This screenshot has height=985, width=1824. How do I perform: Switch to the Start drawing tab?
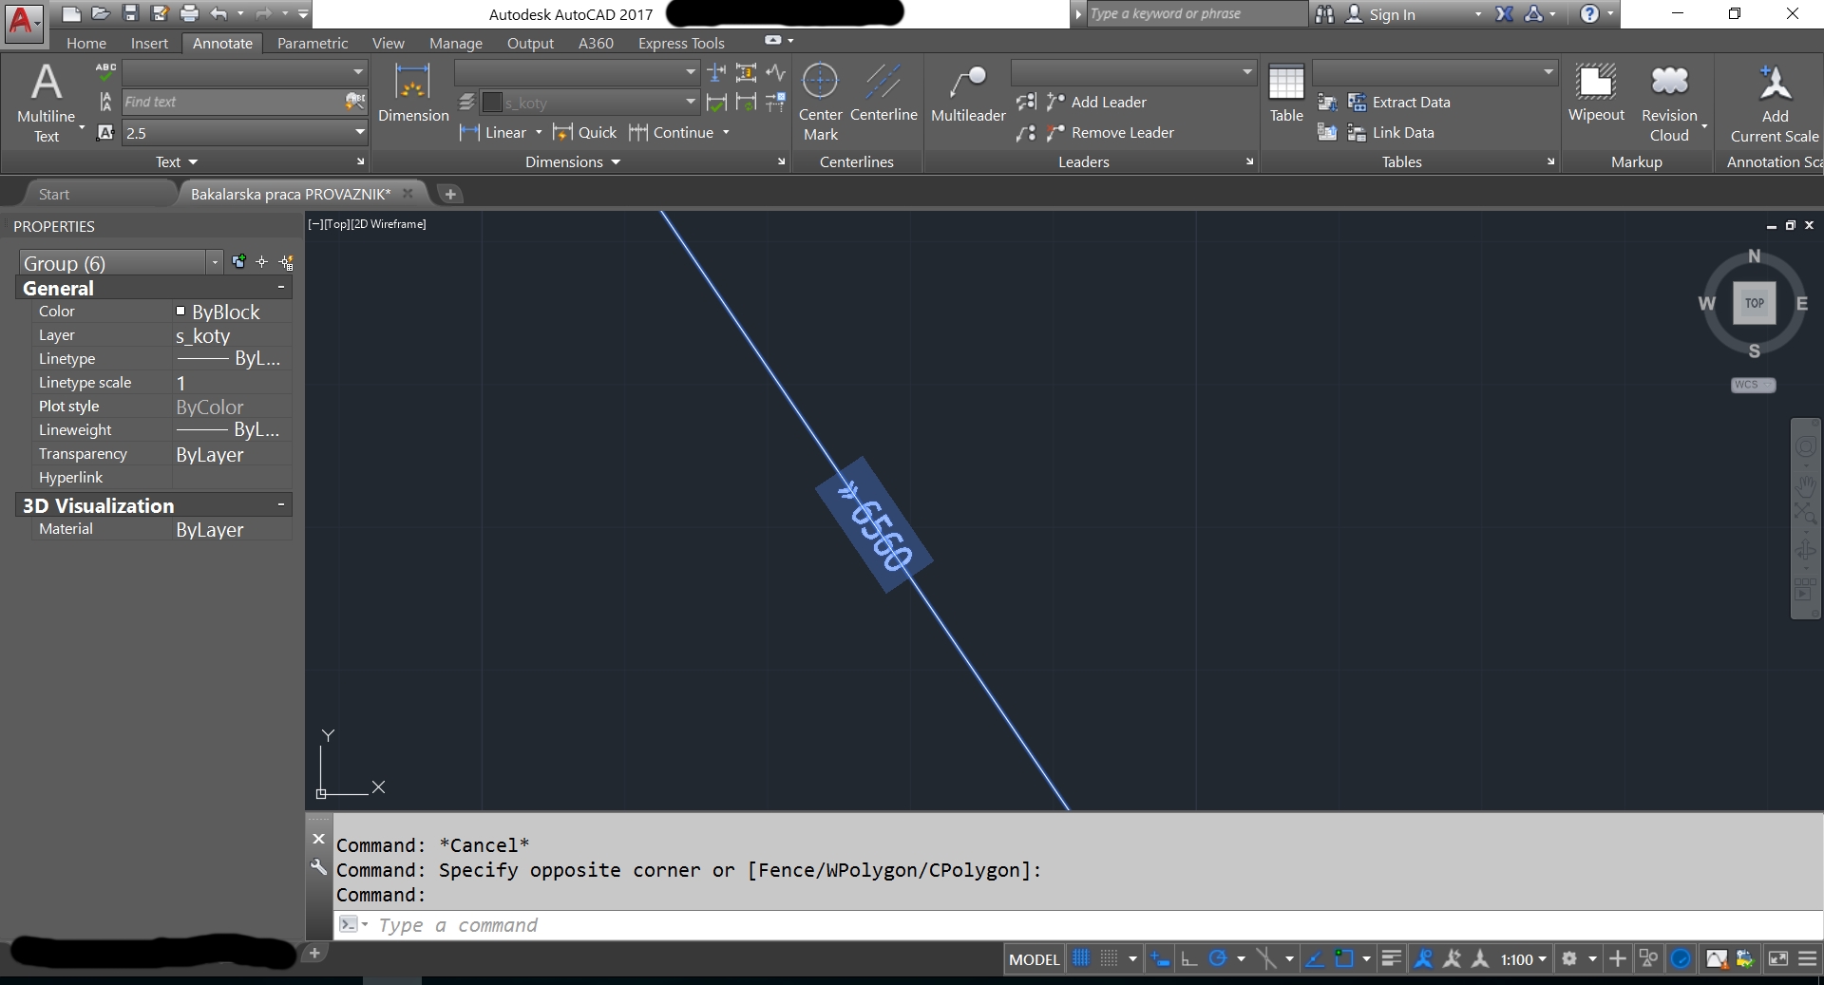click(x=54, y=194)
